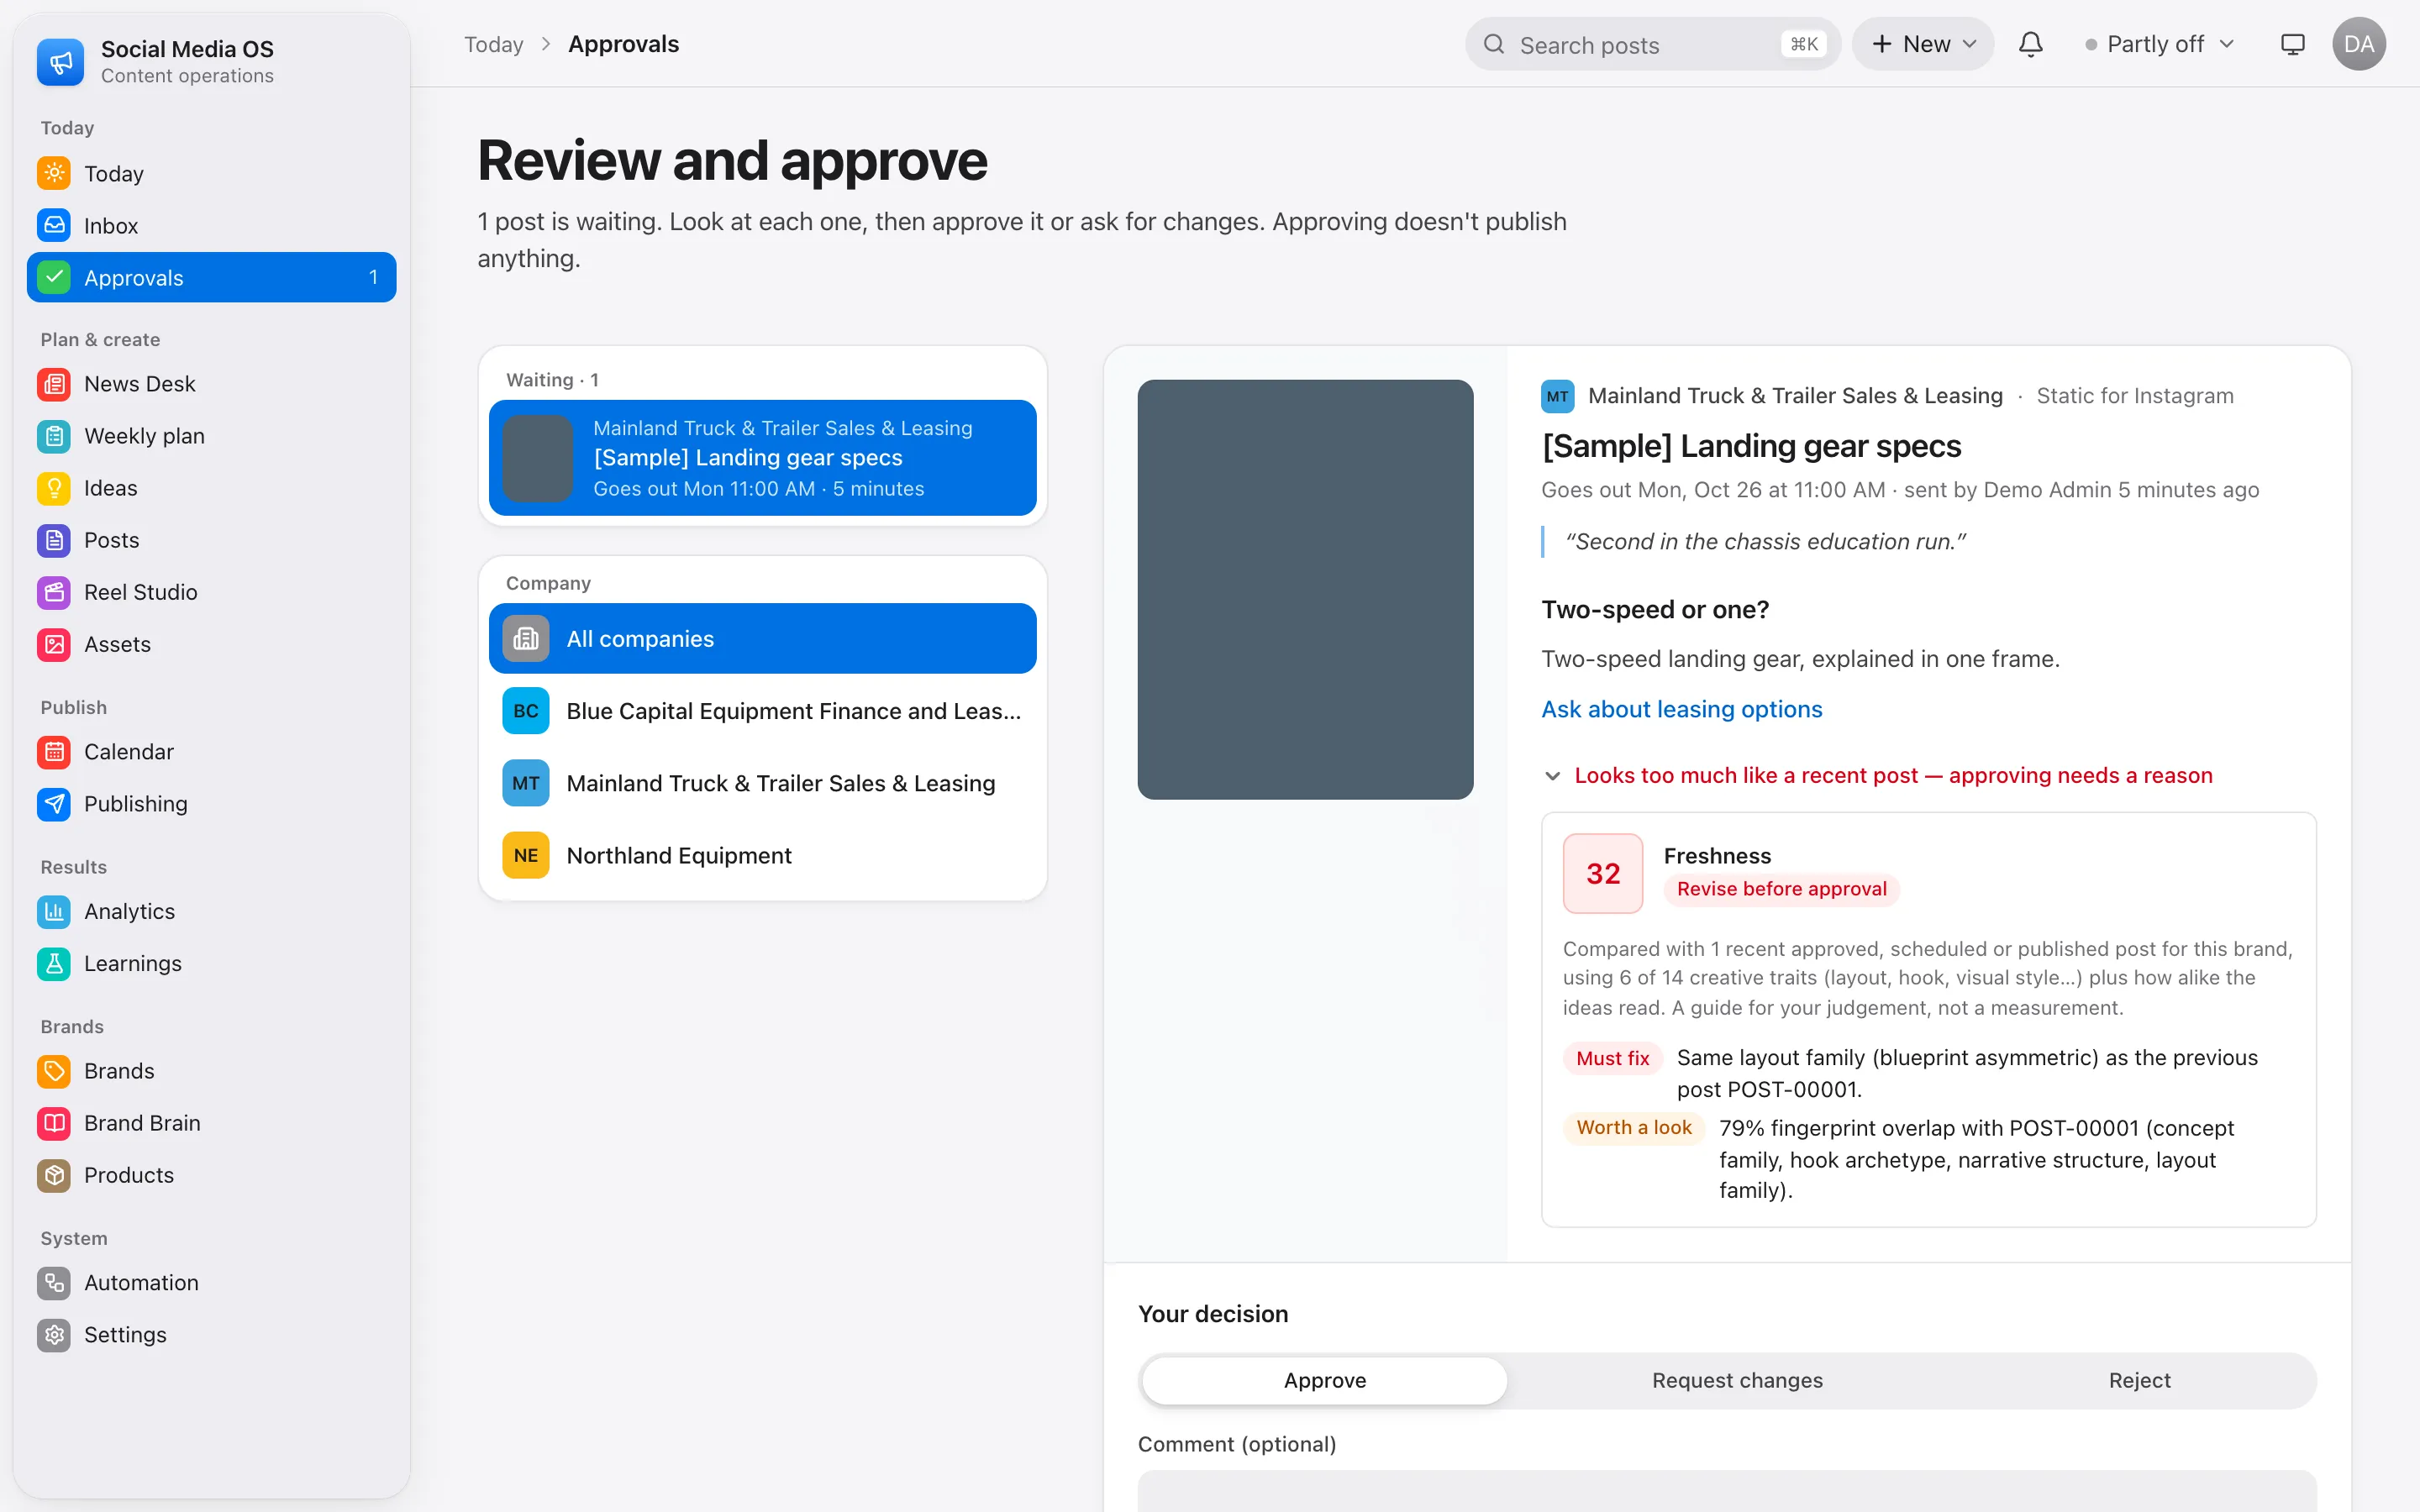Filter by Northland Equipment
This screenshot has height=1512, width=2420.
click(762, 855)
